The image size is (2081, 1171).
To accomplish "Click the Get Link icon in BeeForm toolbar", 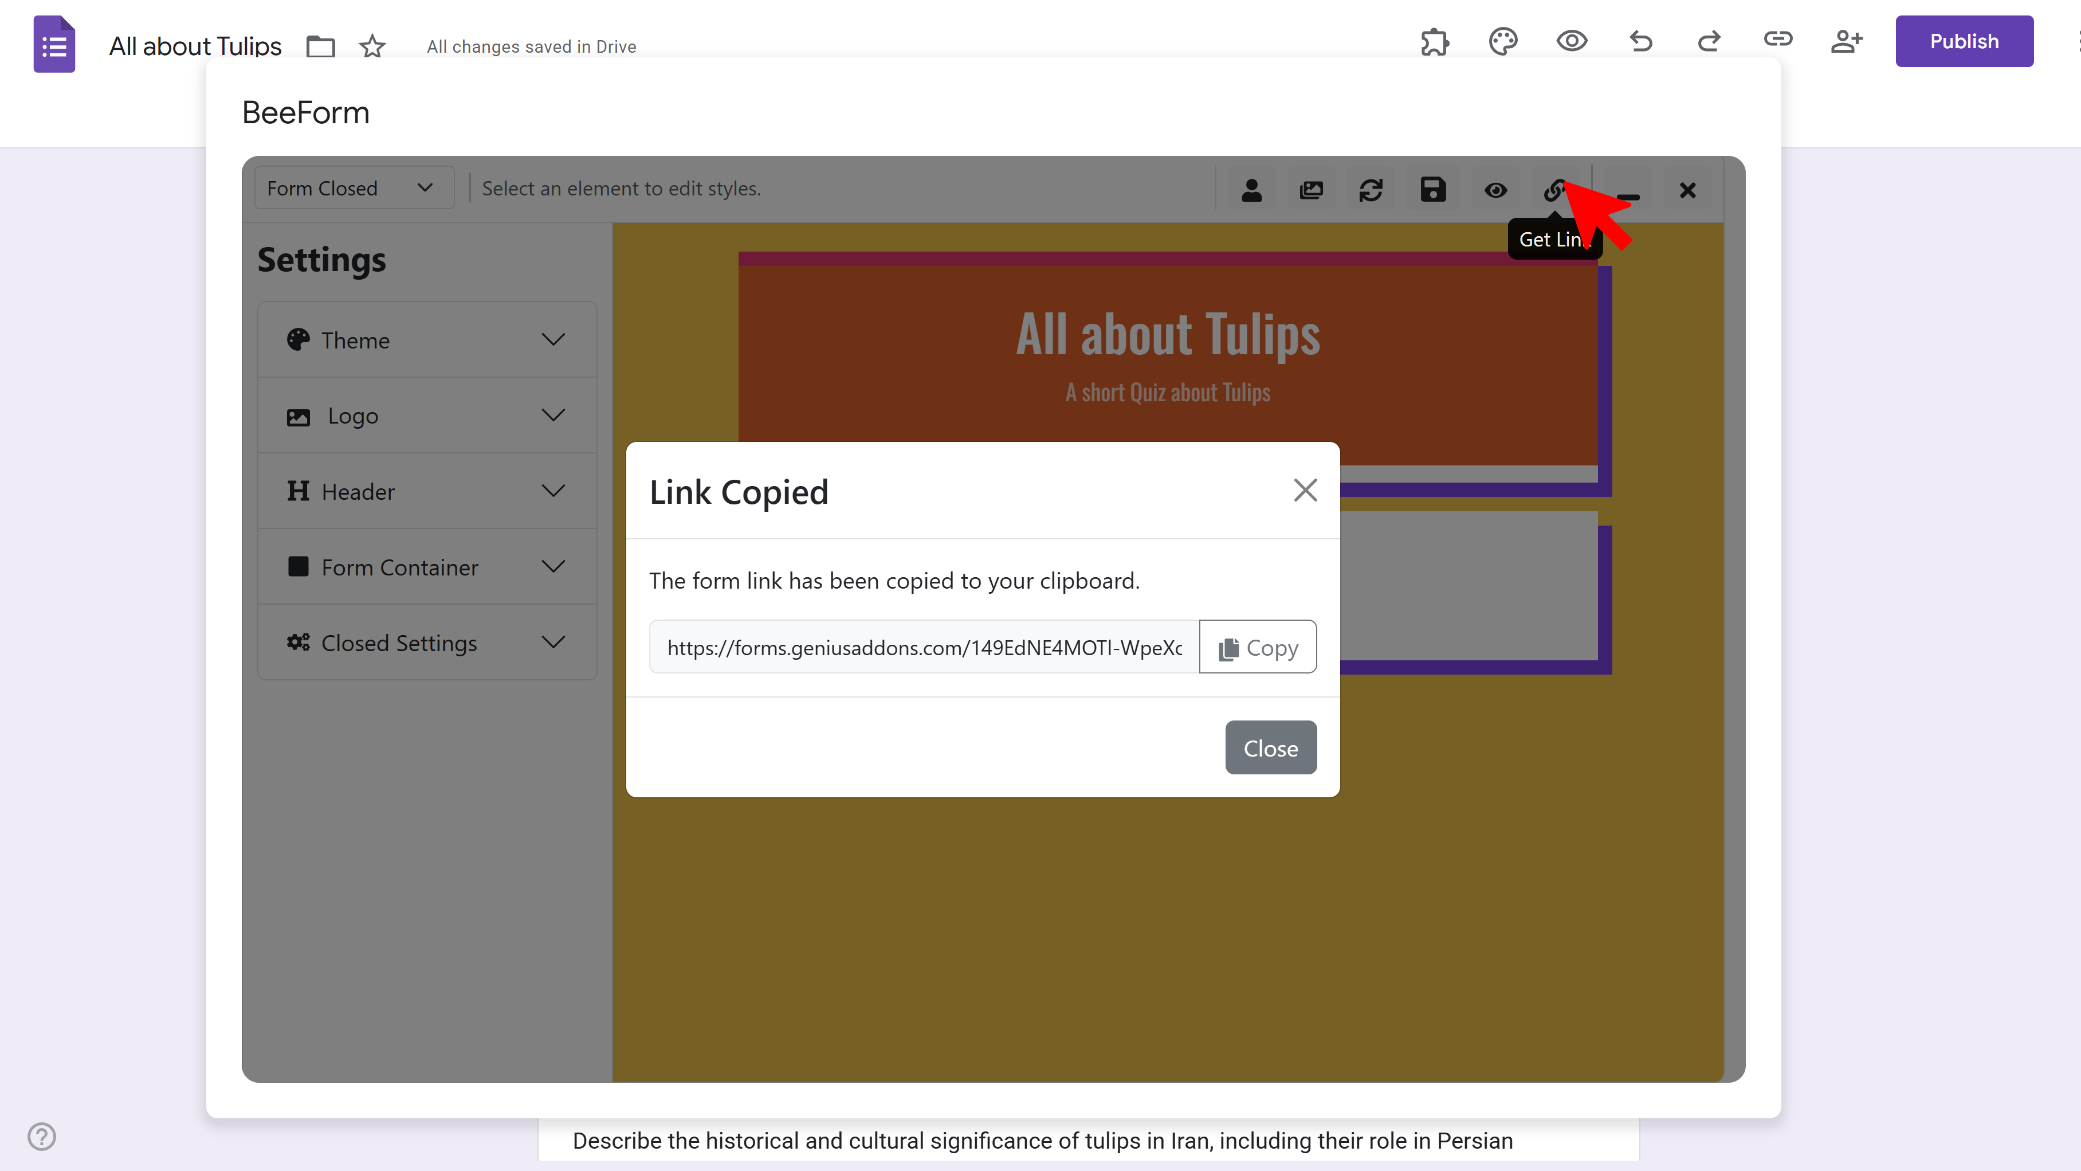I will point(1555,189).
